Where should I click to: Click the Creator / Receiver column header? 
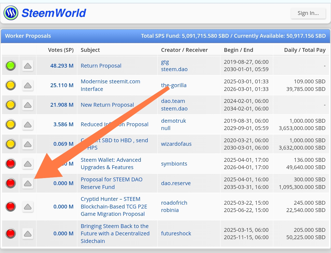click(184, 50)
